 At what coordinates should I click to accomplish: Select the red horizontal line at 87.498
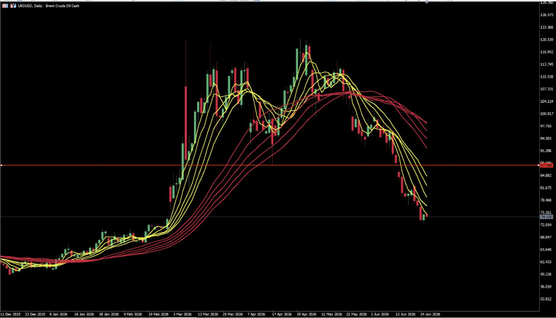pyautogui.click(x=270, y=165)
